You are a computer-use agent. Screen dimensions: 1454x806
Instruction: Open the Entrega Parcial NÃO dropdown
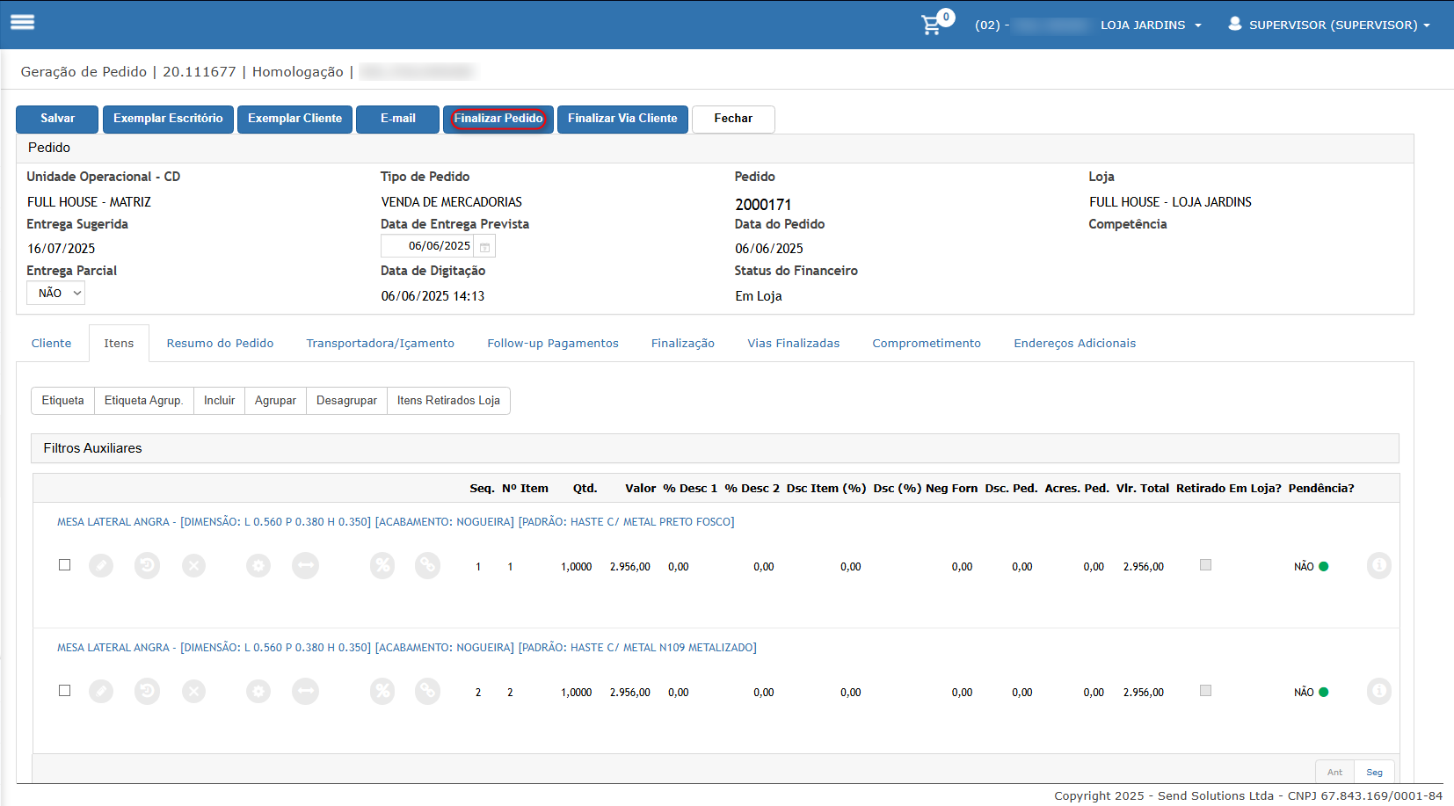point(55,293)
